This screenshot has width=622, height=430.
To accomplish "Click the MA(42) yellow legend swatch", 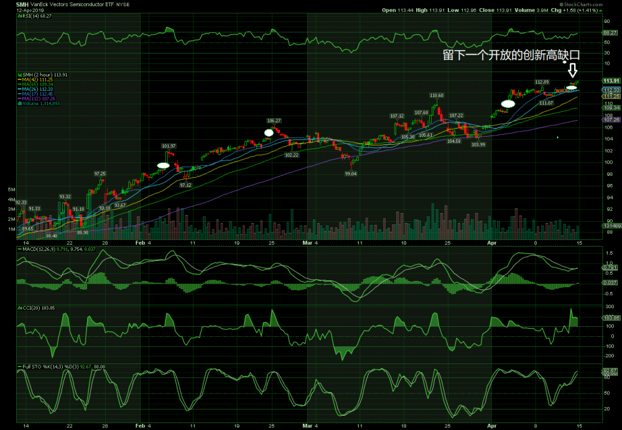I will (x=20, y=80).
